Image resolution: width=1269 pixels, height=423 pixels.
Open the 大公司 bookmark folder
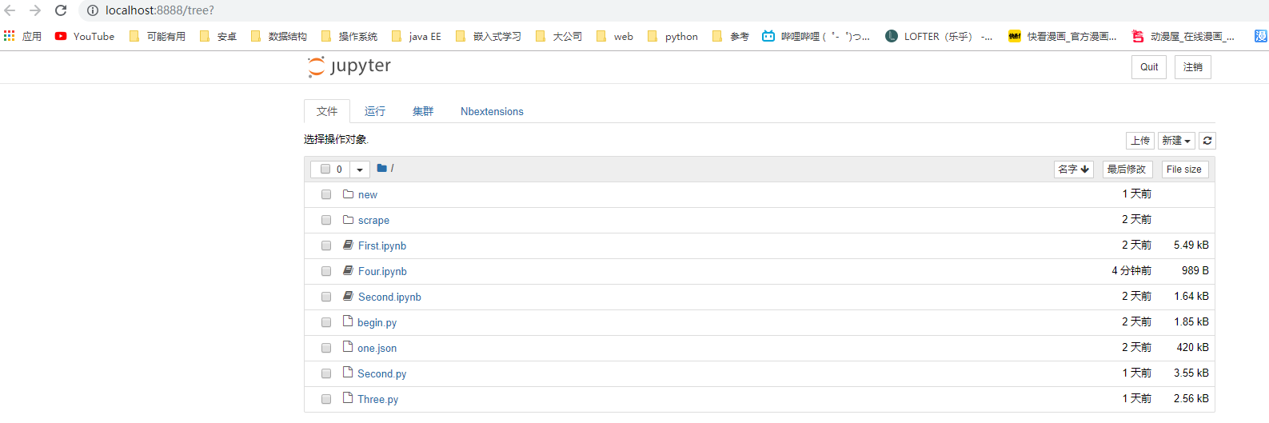(558, 36)
